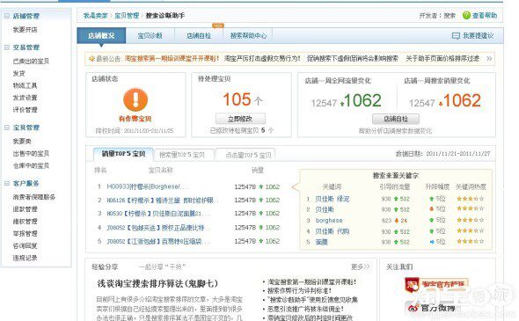
Task: Open 已卖出的宝贝 in sidebar
Action: 31,62
